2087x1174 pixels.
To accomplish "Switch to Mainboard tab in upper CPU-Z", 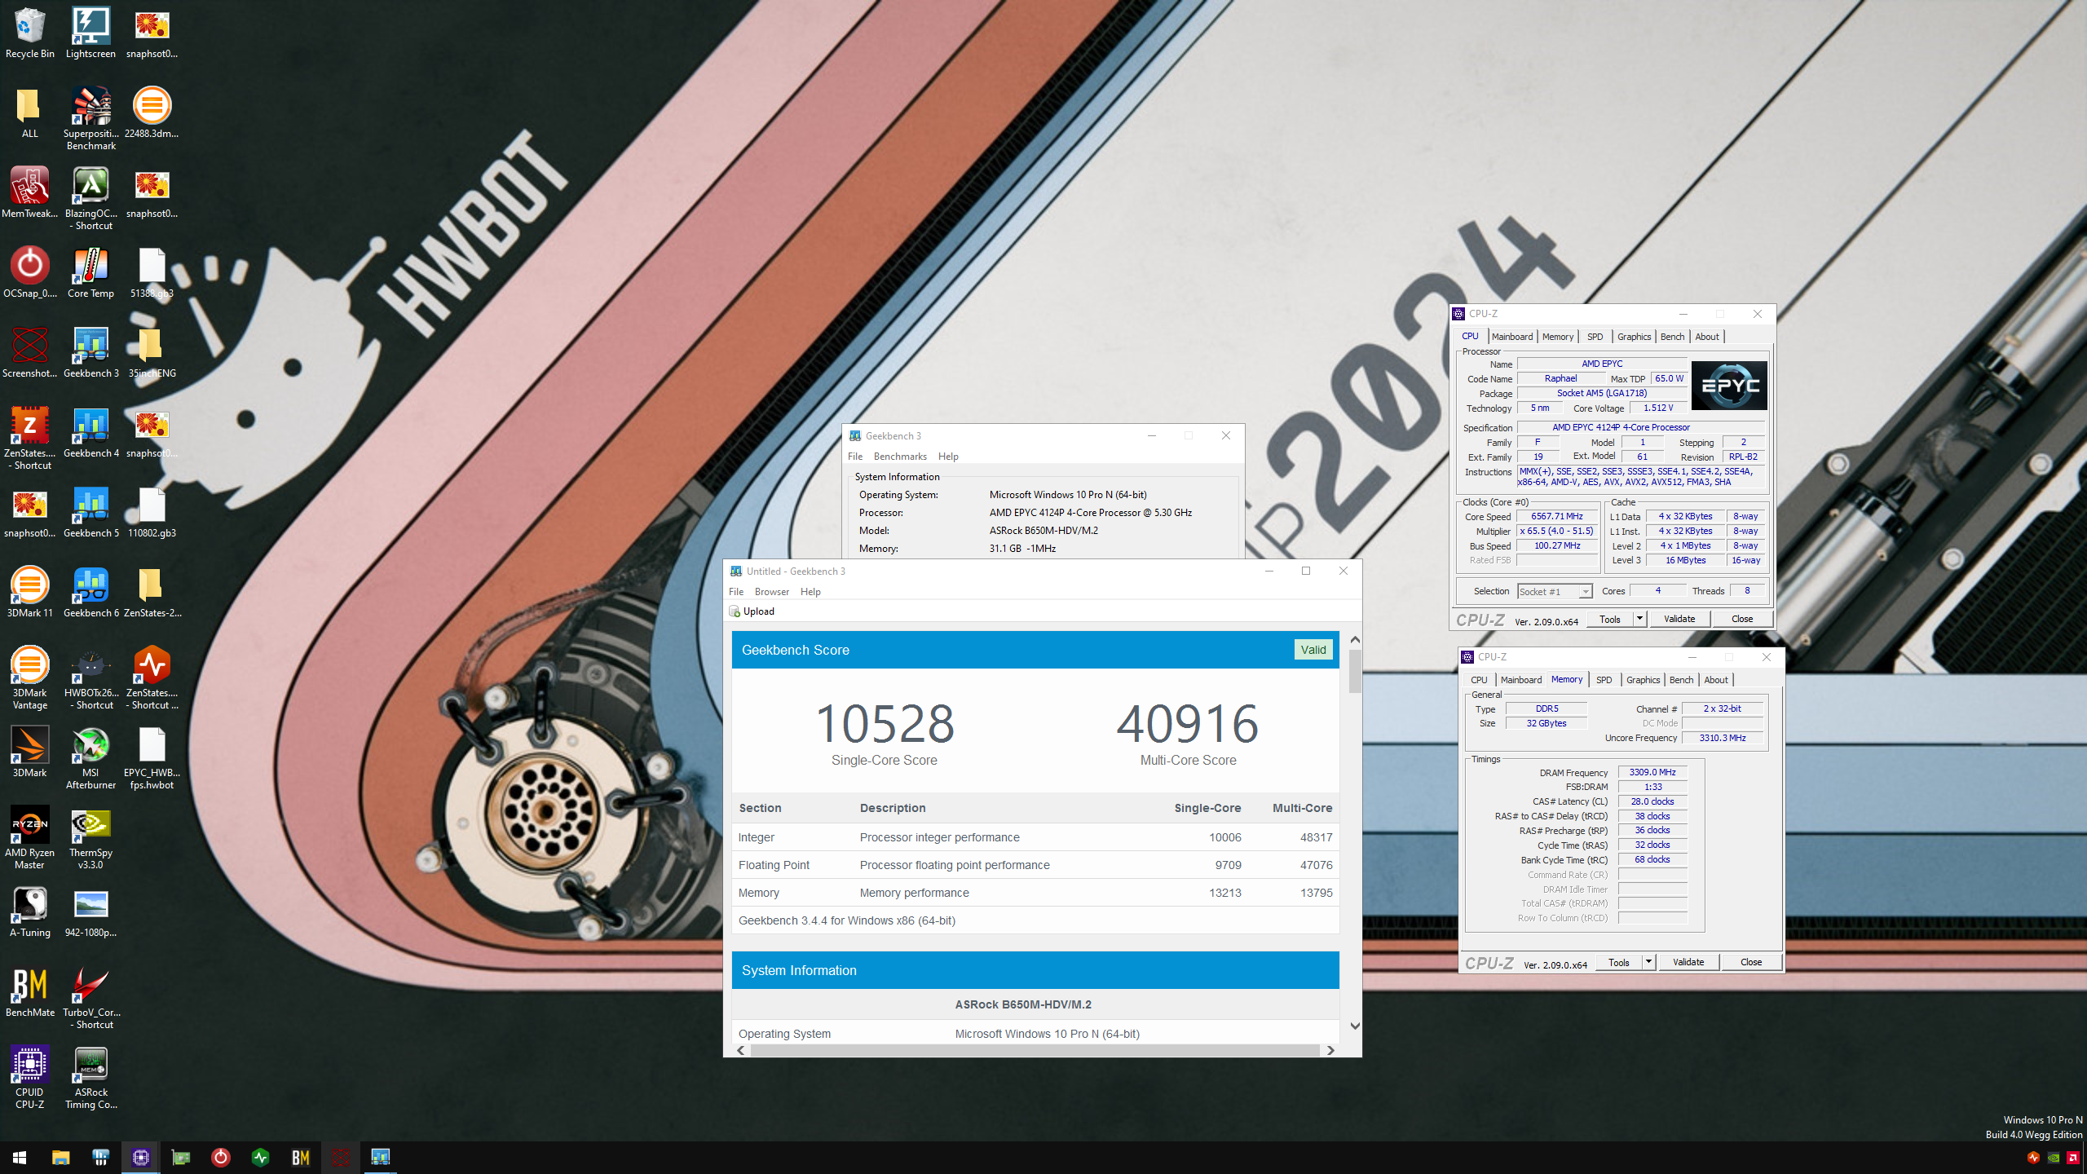I will pyautogui.click(x=1512, y=337).
